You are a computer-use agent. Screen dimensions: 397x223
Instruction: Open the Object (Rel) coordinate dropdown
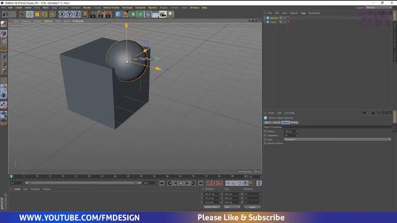click(212, 207)
